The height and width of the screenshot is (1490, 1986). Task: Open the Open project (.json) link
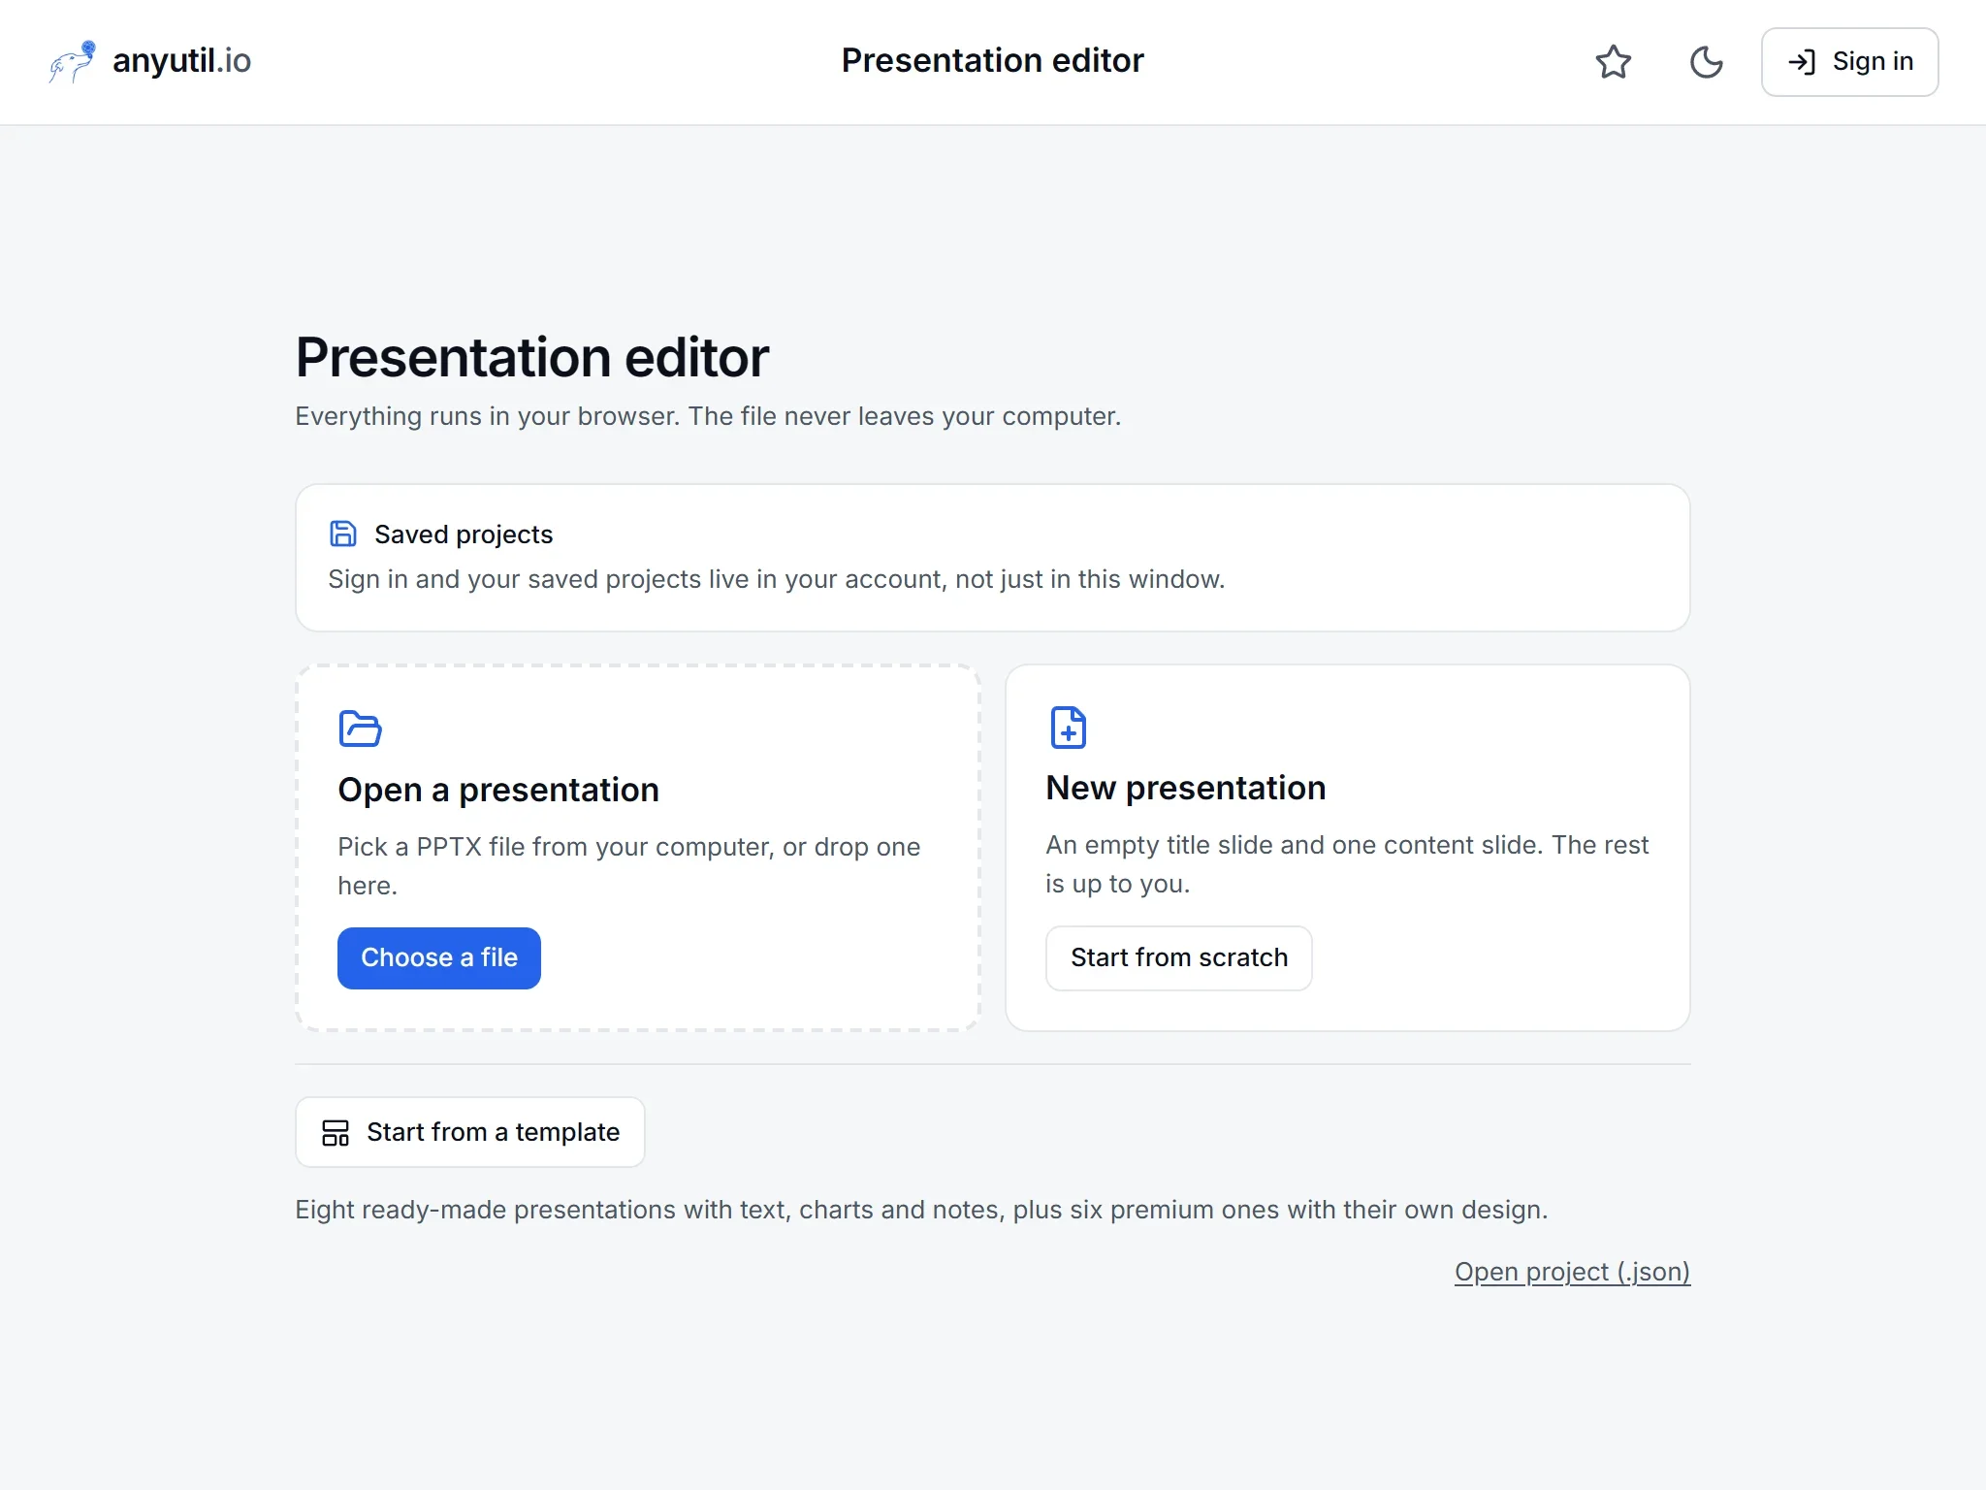click(1572, 1272)
